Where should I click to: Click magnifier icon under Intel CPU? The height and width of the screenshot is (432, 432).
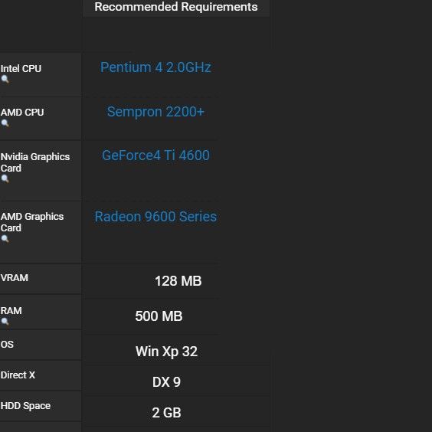[5, 80]
